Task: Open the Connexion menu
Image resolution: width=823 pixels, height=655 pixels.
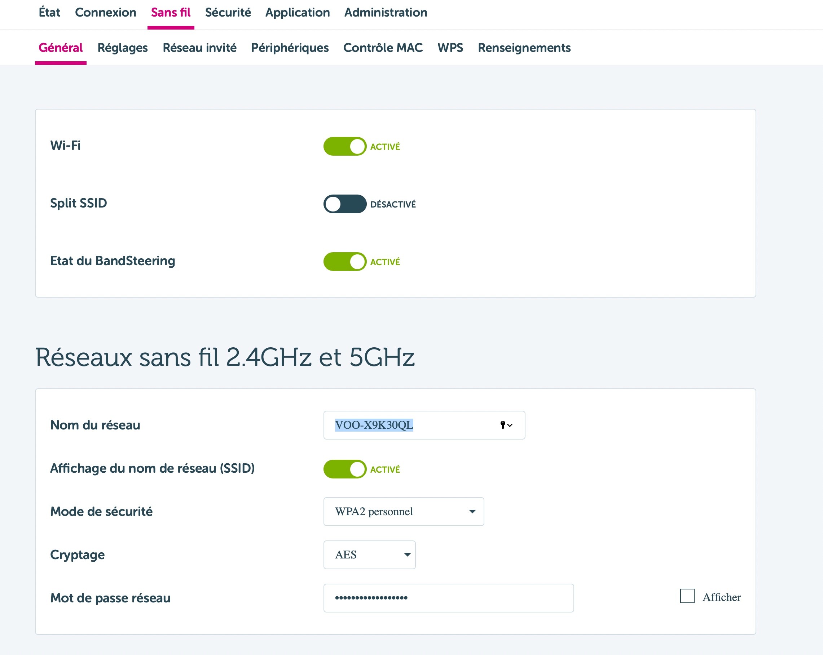Action: [x=106, y=12]
